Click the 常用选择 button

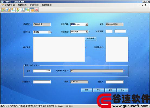[90, 39]
